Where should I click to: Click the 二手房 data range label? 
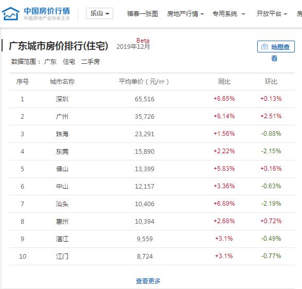tap(91, 62)
